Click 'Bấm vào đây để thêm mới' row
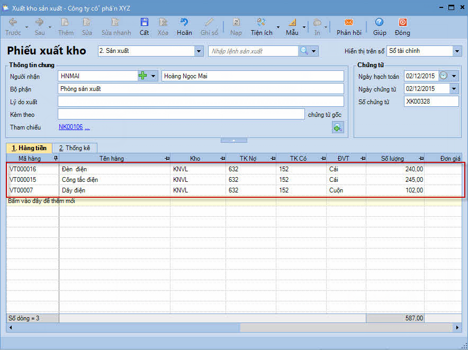This screenshot has width=468, height=350. pyautogui.click(x=41, y=201)
